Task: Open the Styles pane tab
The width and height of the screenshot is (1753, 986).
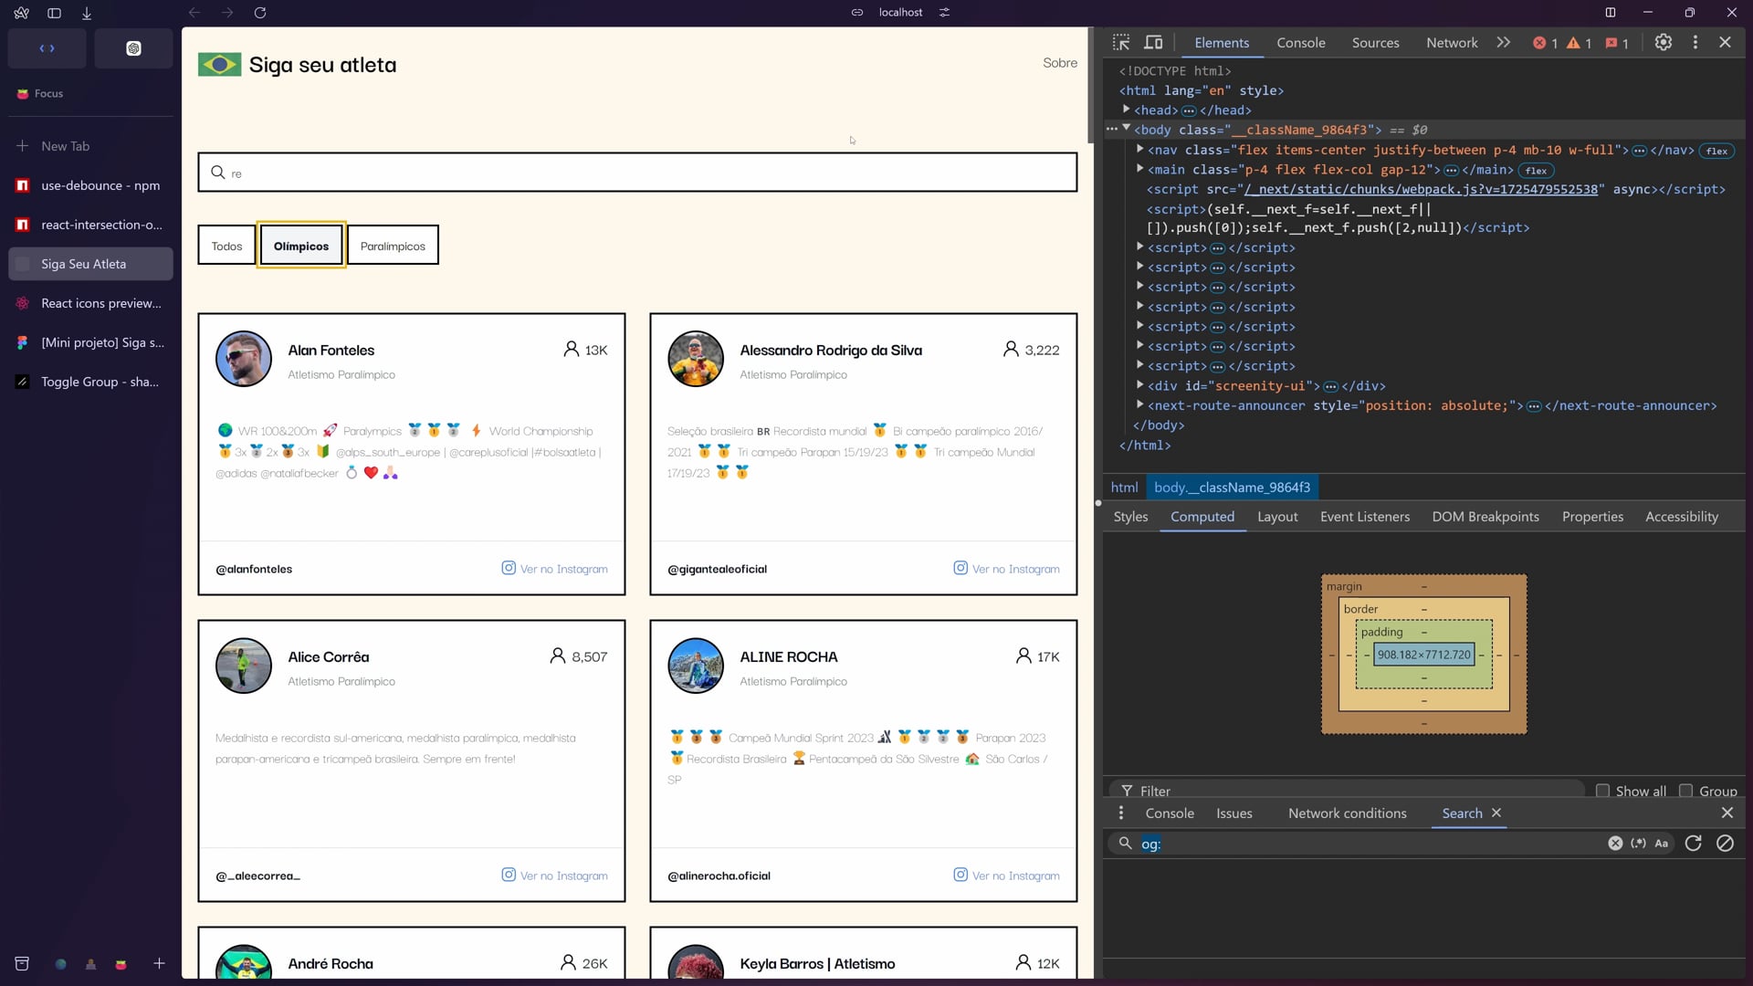Action: [x=1130, y=517]
